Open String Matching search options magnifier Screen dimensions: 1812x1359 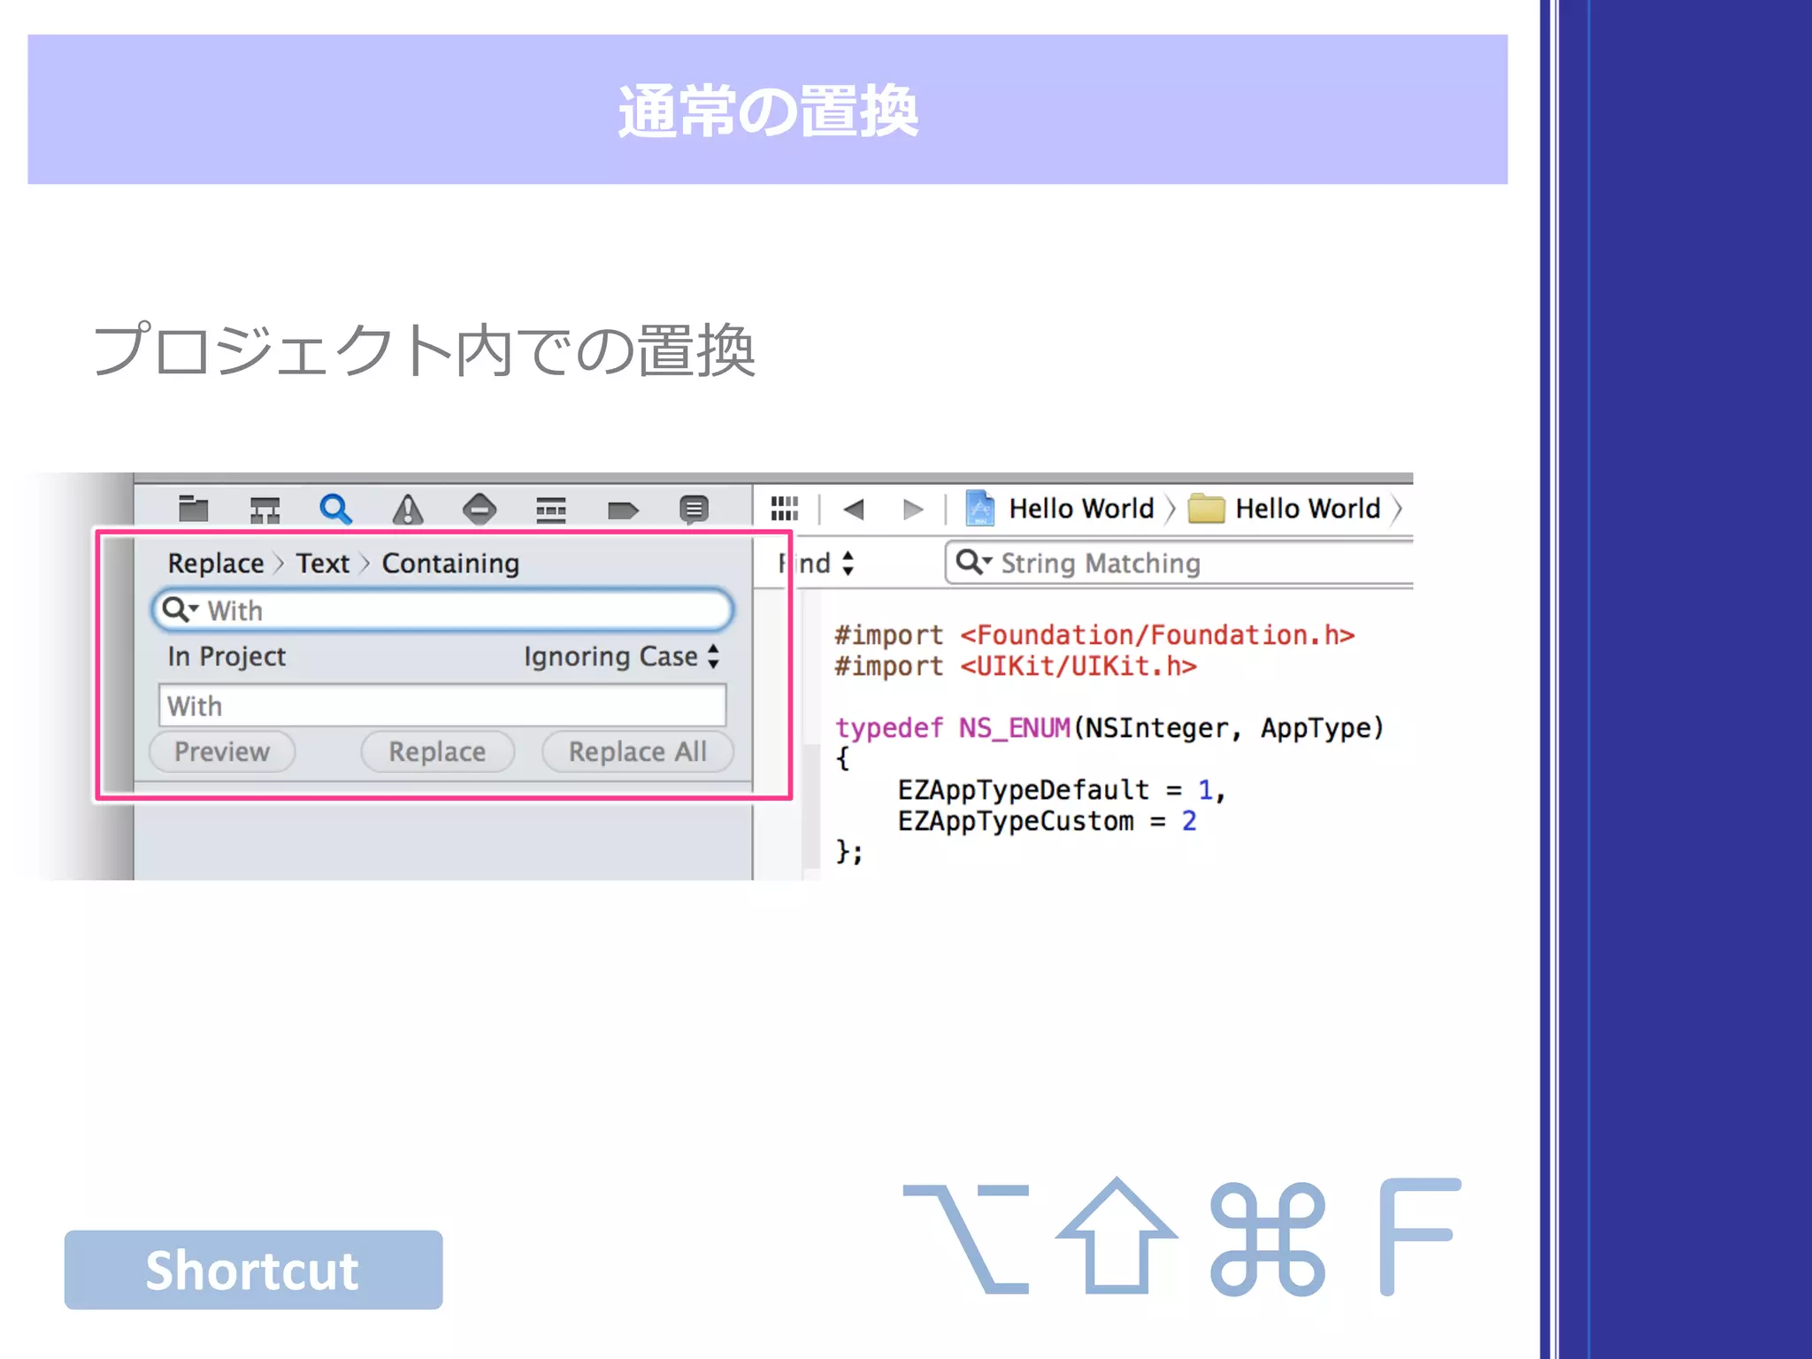point(974,562)
